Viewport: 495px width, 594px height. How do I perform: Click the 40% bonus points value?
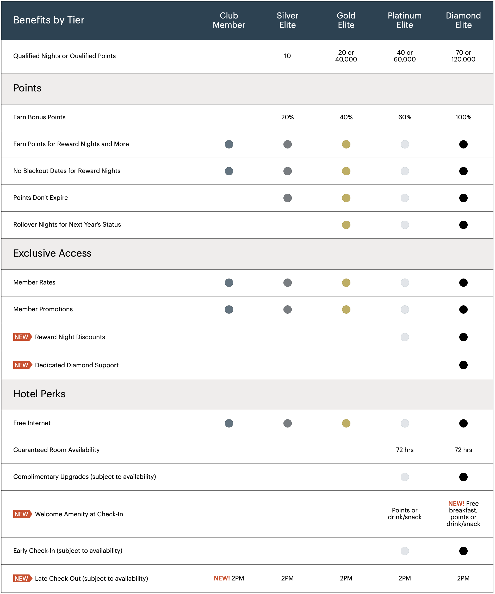tap(346, 117)
